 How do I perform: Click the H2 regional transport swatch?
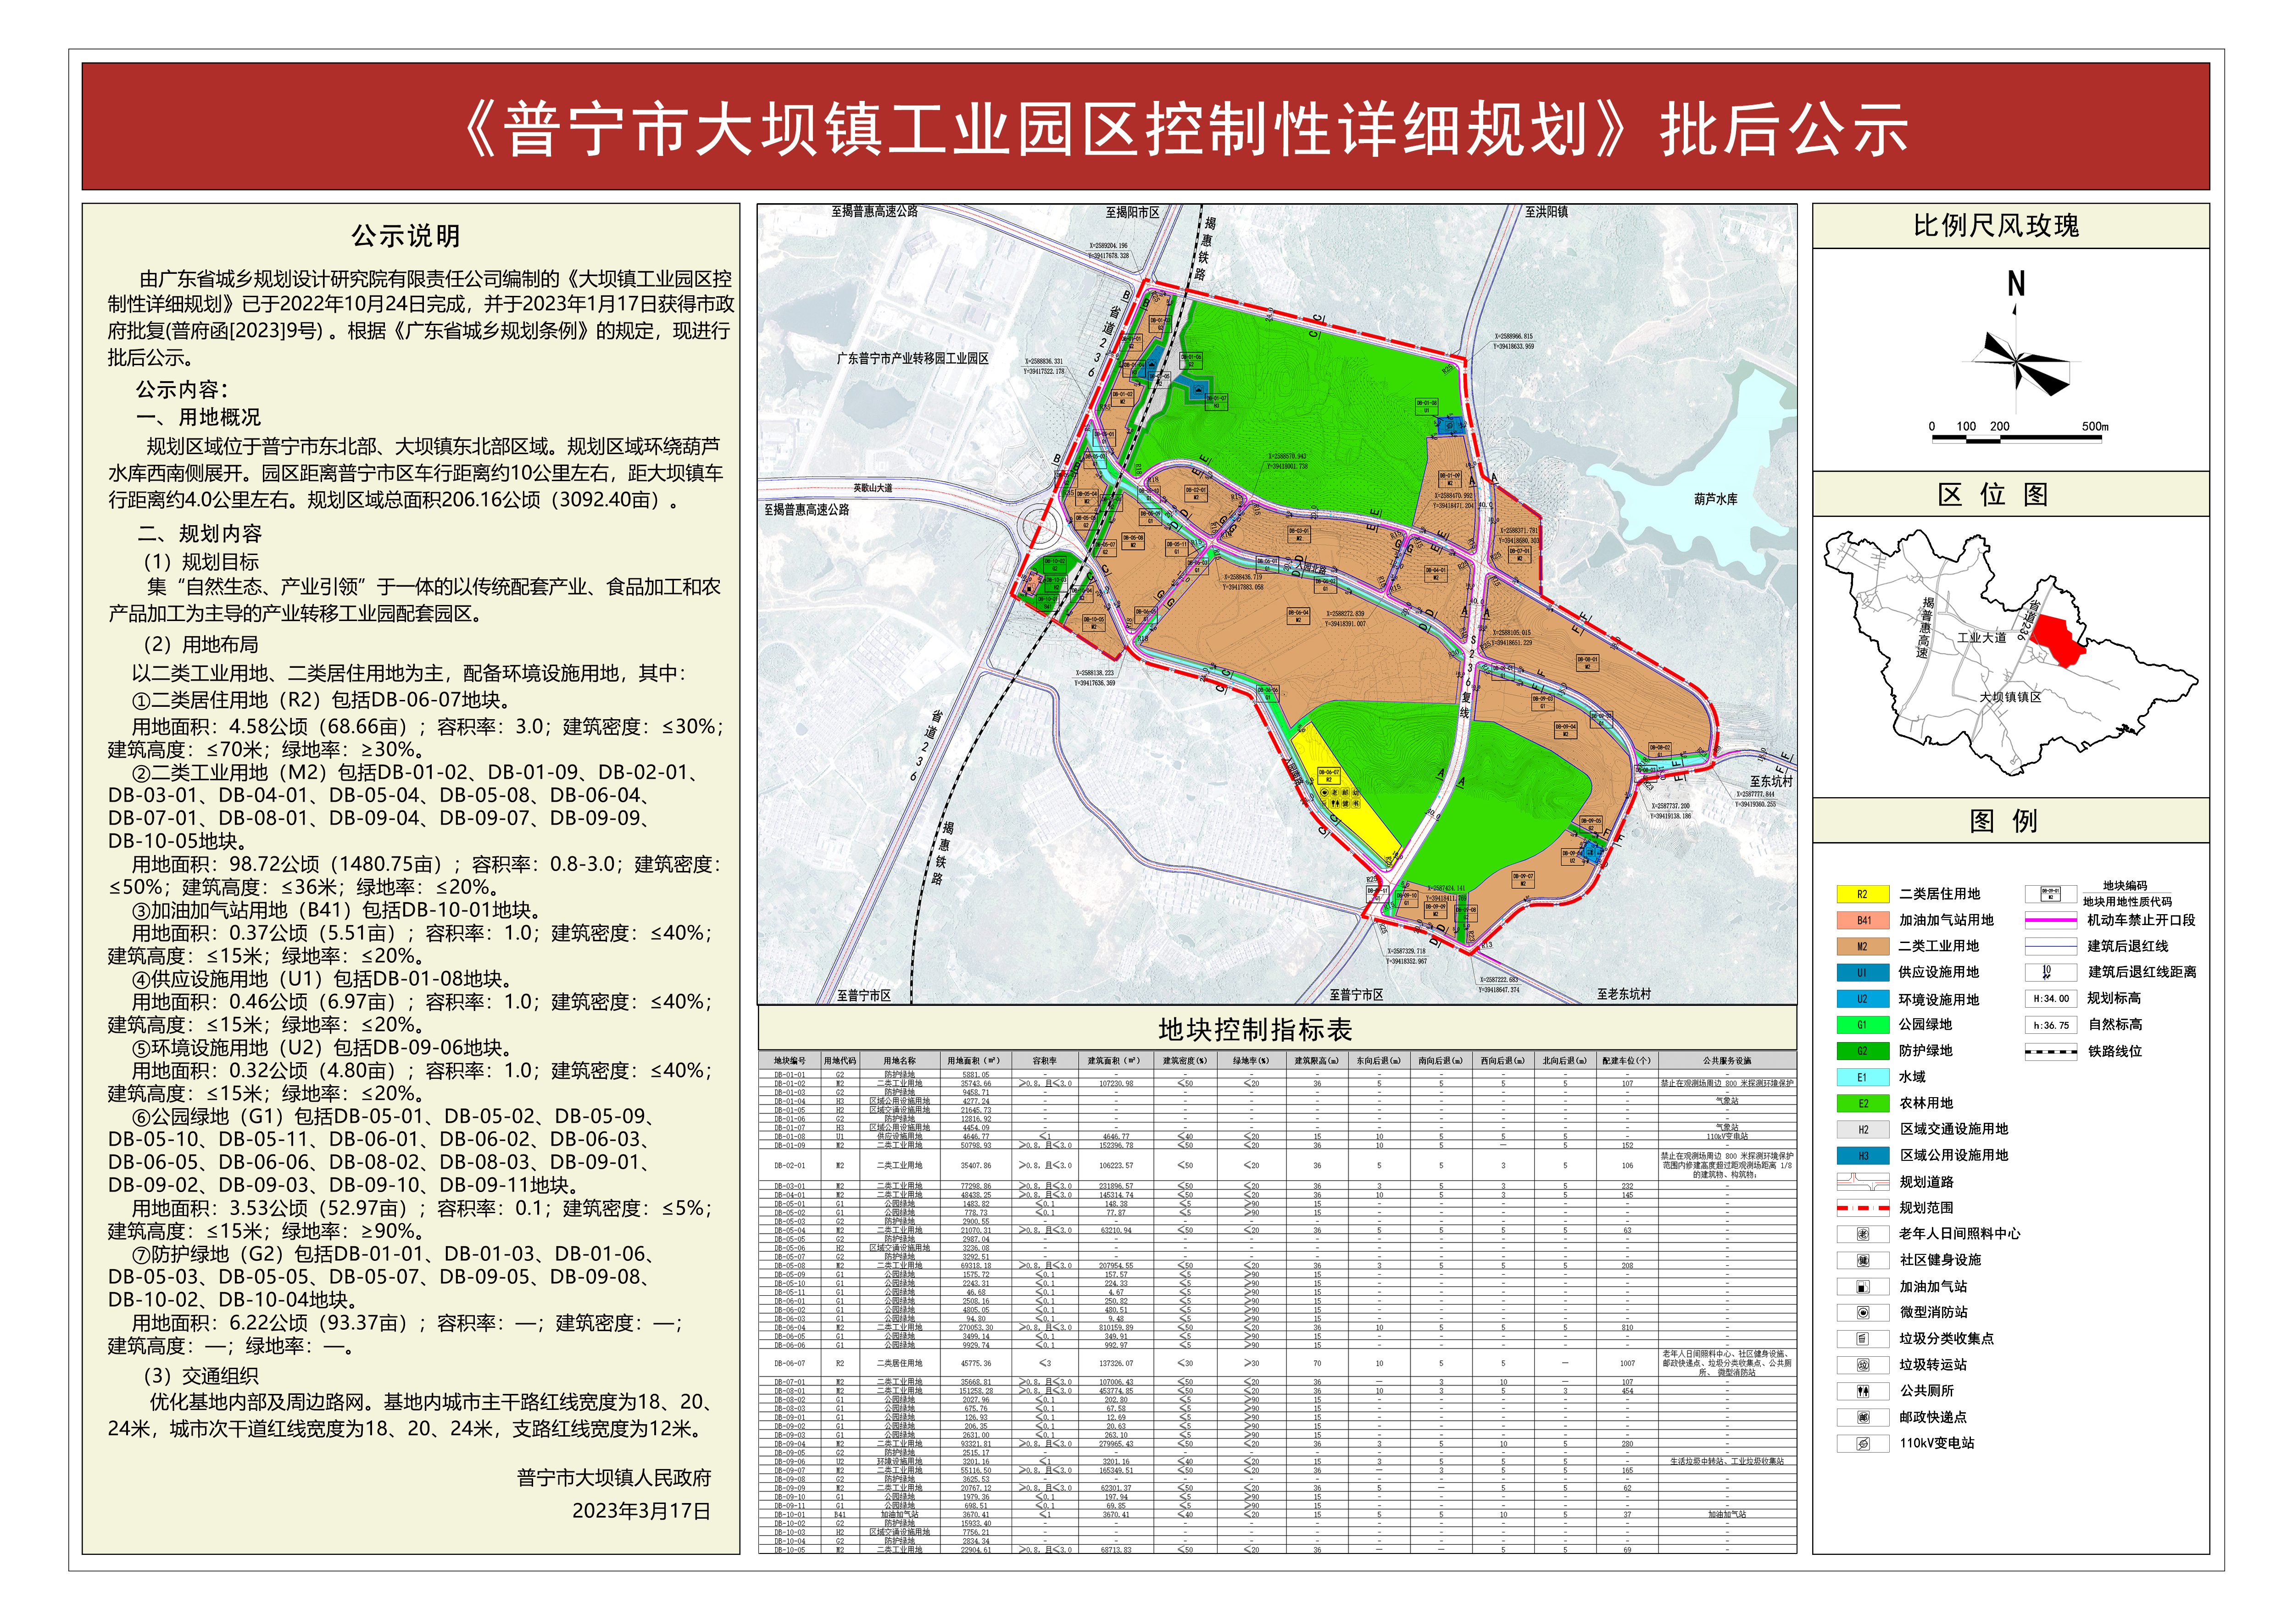tap(1863, 1130)
